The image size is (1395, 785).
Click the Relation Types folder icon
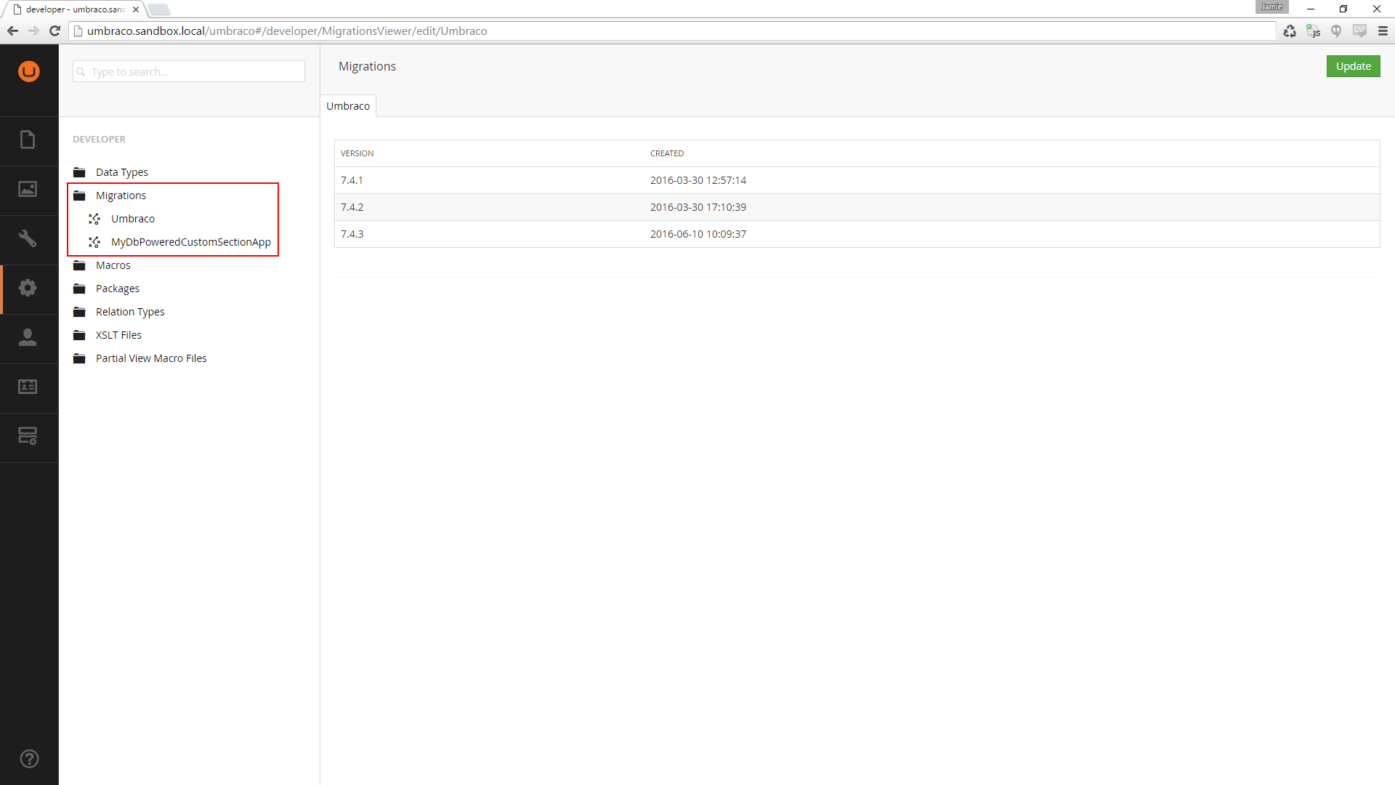tap(80, 312)
